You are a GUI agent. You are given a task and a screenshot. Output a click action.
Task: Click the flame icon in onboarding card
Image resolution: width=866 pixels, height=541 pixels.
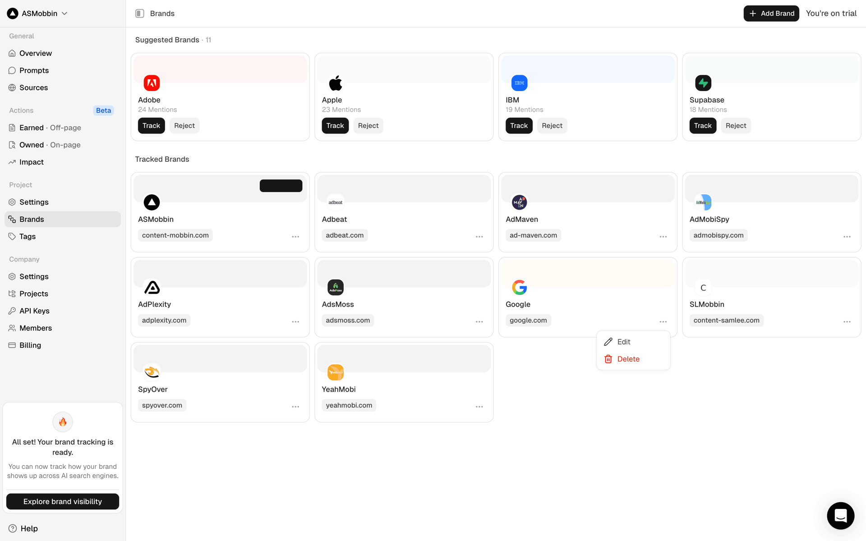tap(63, 422)
